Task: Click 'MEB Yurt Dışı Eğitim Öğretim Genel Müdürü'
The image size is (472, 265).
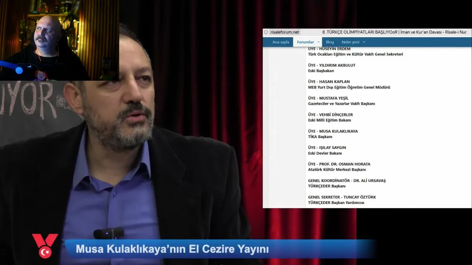Action: (349, 87)
